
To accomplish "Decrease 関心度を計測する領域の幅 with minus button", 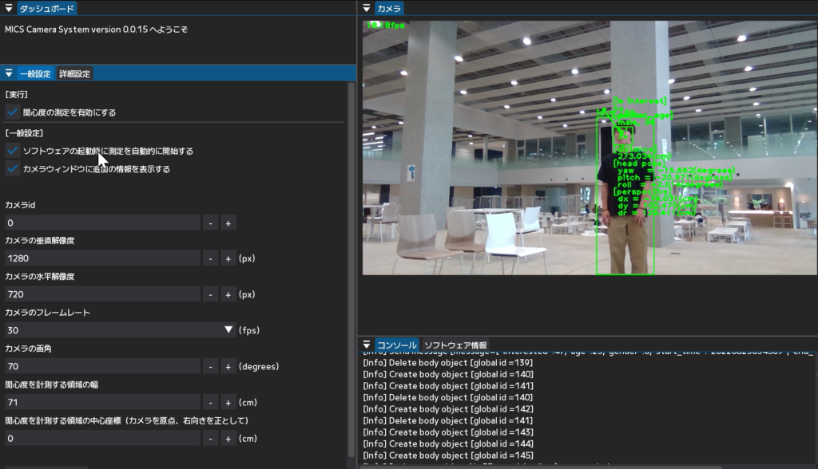I will click(x=210, y=402).
